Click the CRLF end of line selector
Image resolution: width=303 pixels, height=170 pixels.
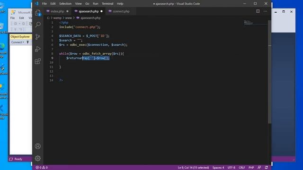point(241,168)
